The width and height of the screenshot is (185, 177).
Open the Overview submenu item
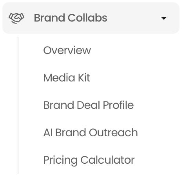pyautogui.click(x=67, y=50)
